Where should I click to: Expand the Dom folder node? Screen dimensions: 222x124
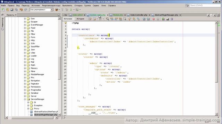(25, 19)
